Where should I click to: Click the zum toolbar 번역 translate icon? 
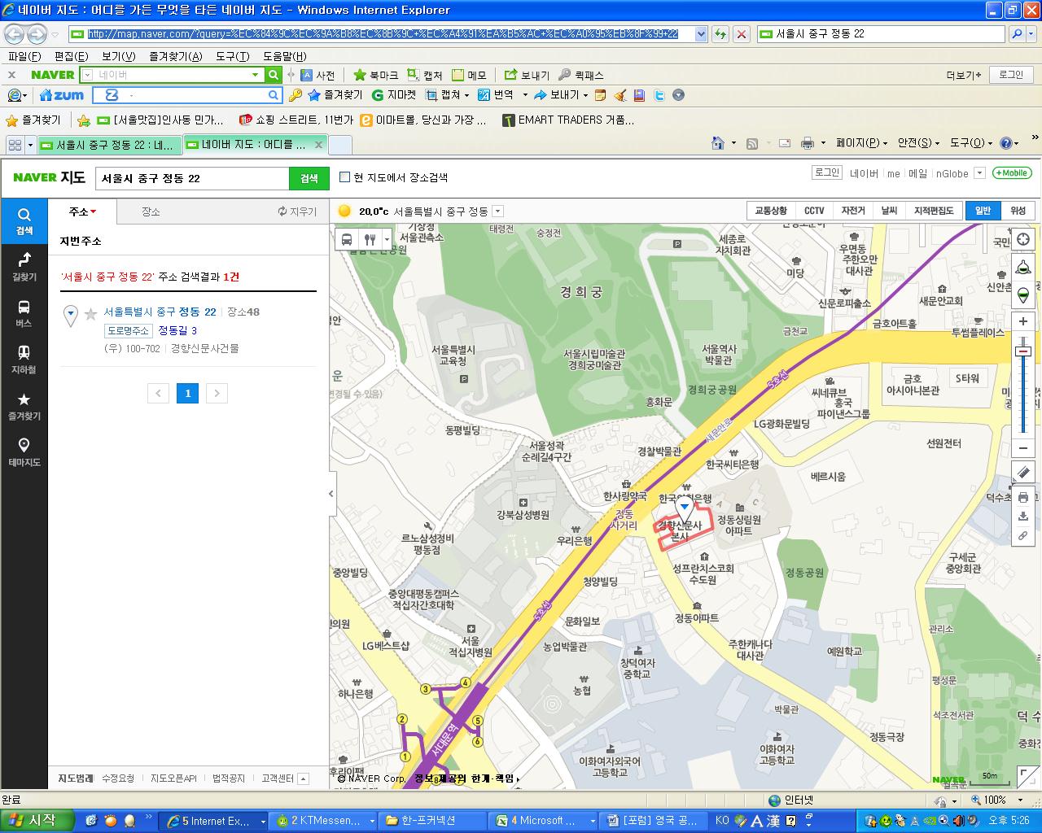(496, 95)
